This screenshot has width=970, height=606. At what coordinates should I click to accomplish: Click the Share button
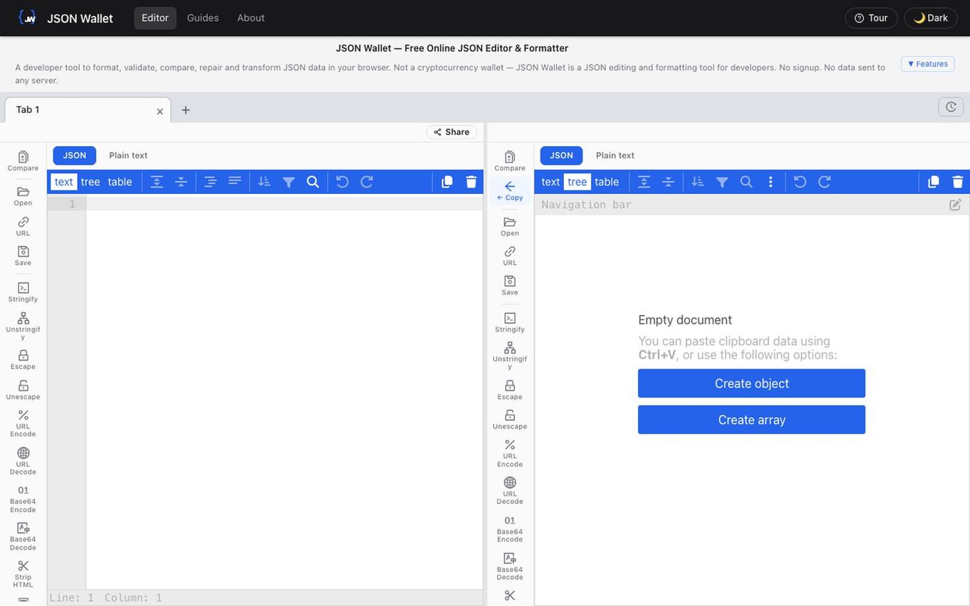pos(452,132)
